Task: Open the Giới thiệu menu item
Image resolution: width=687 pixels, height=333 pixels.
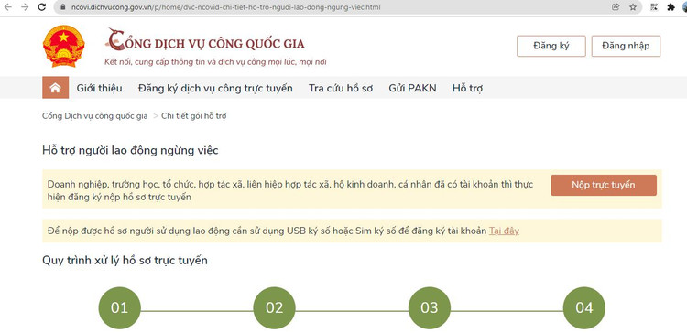Action: point(100,88)
